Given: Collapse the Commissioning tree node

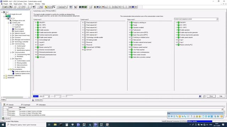Looking at the screenshot, I should click(11, 44).
